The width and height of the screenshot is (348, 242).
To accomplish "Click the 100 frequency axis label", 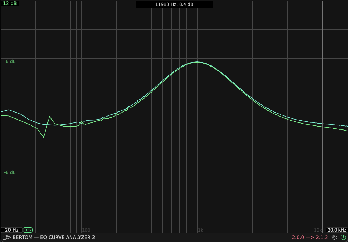I will 86,230.
